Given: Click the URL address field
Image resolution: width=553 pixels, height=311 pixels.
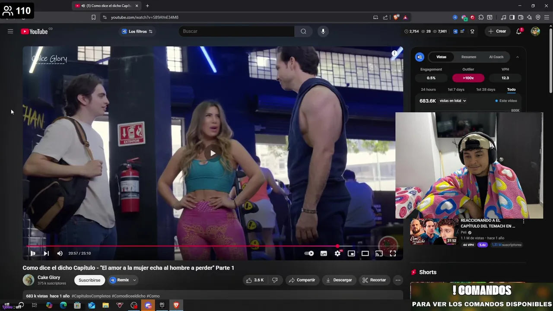Looking at the screenshot, I should pos(144,17).
